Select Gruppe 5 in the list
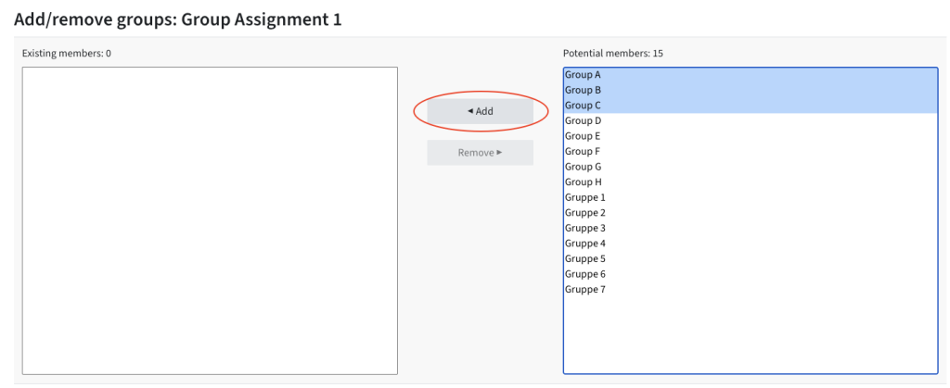The height and width of the screenshot is (388, 950). point(750,258)
